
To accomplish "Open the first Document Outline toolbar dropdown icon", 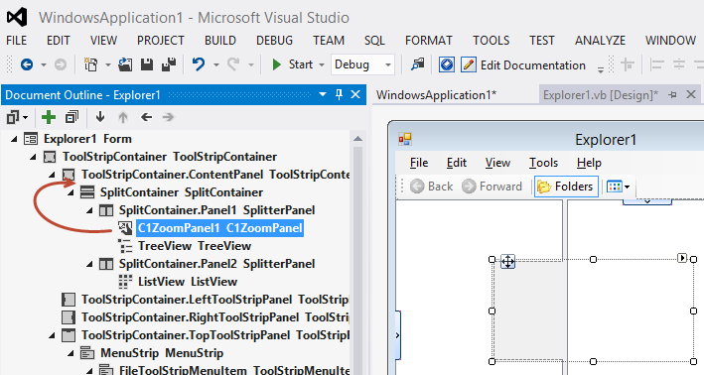I will click(x=17, y=117).
